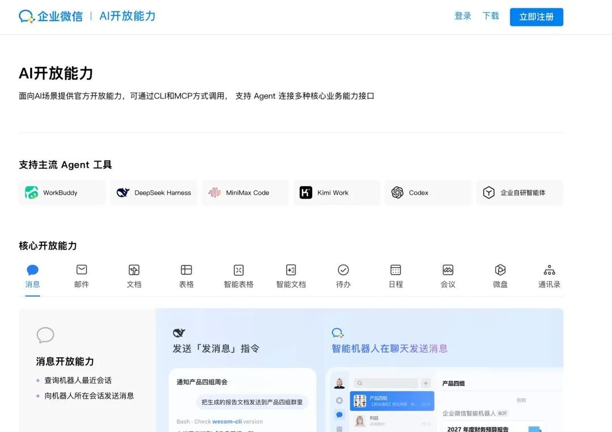Open the 下载 link
The height and width of the screenshot is (432, 612).
(491, 16)
